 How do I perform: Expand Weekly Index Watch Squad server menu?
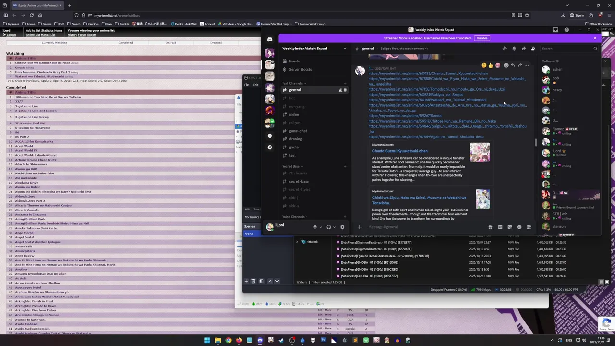click(344, 49)
